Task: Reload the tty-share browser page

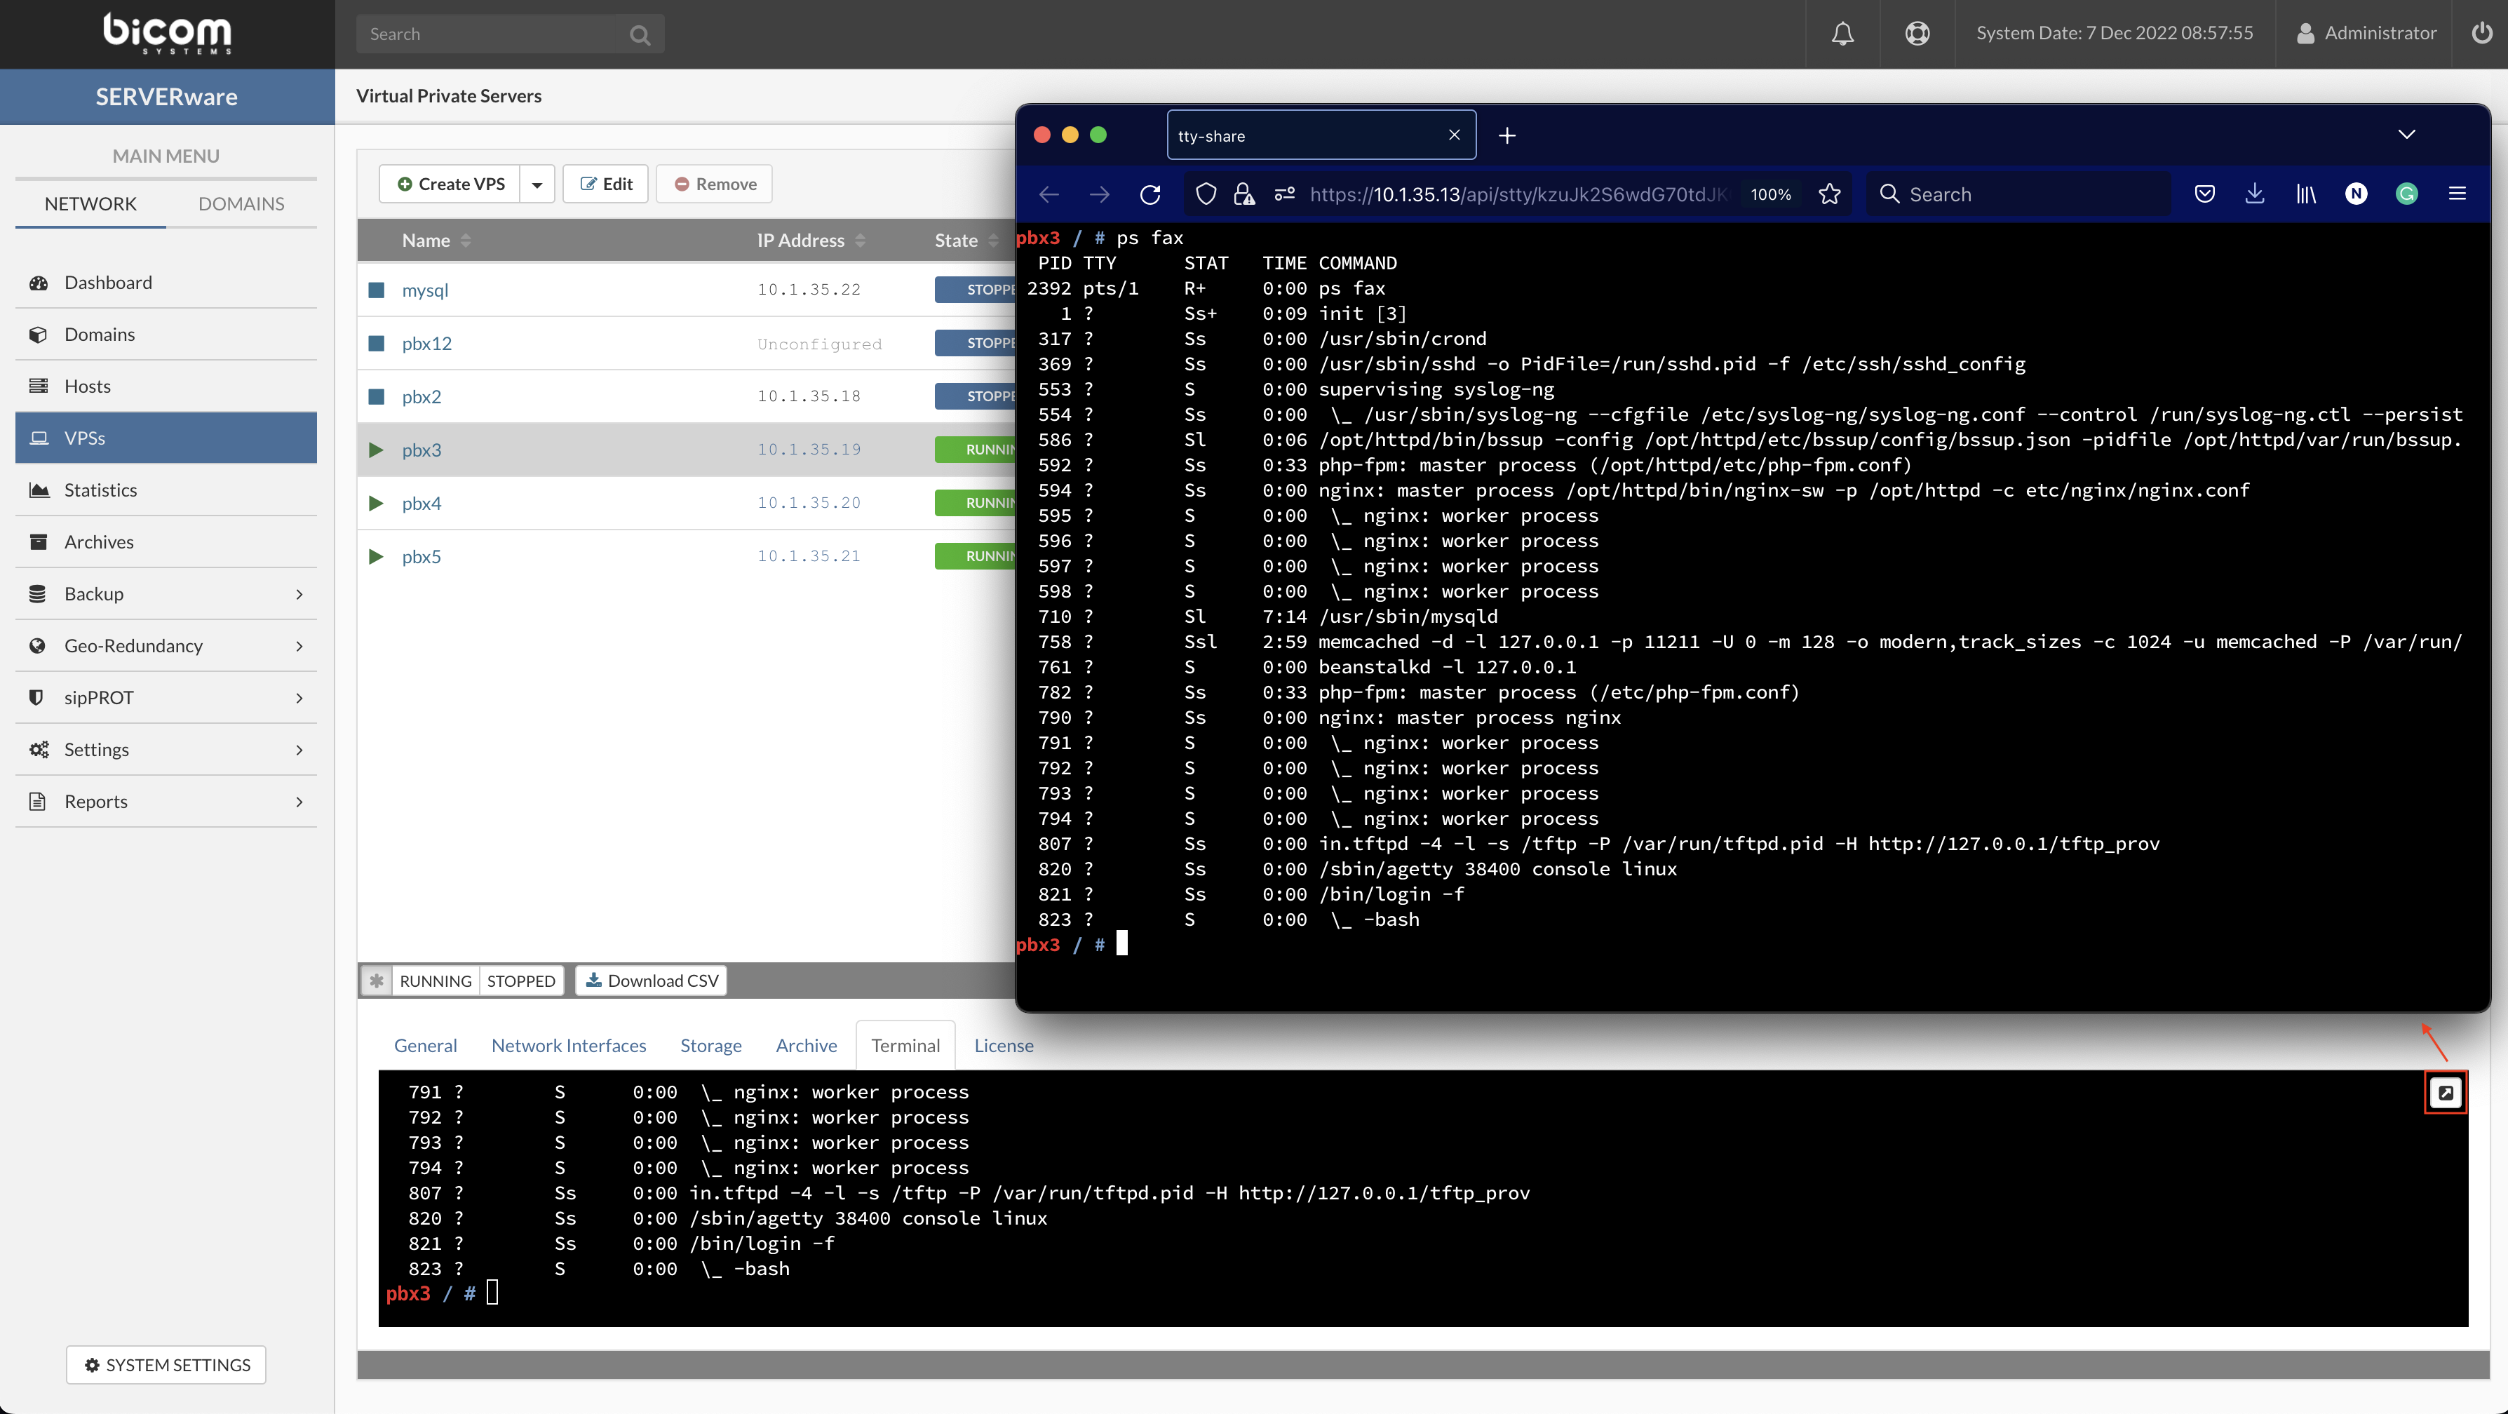Action: (1149, 195)
